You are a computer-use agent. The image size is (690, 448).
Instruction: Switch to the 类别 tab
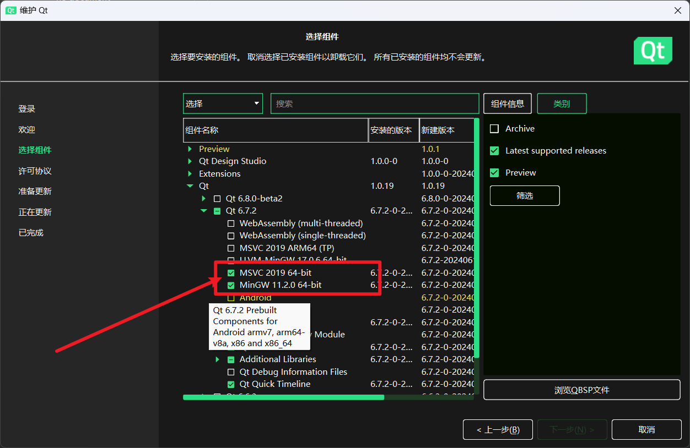(x=562, y=103)
